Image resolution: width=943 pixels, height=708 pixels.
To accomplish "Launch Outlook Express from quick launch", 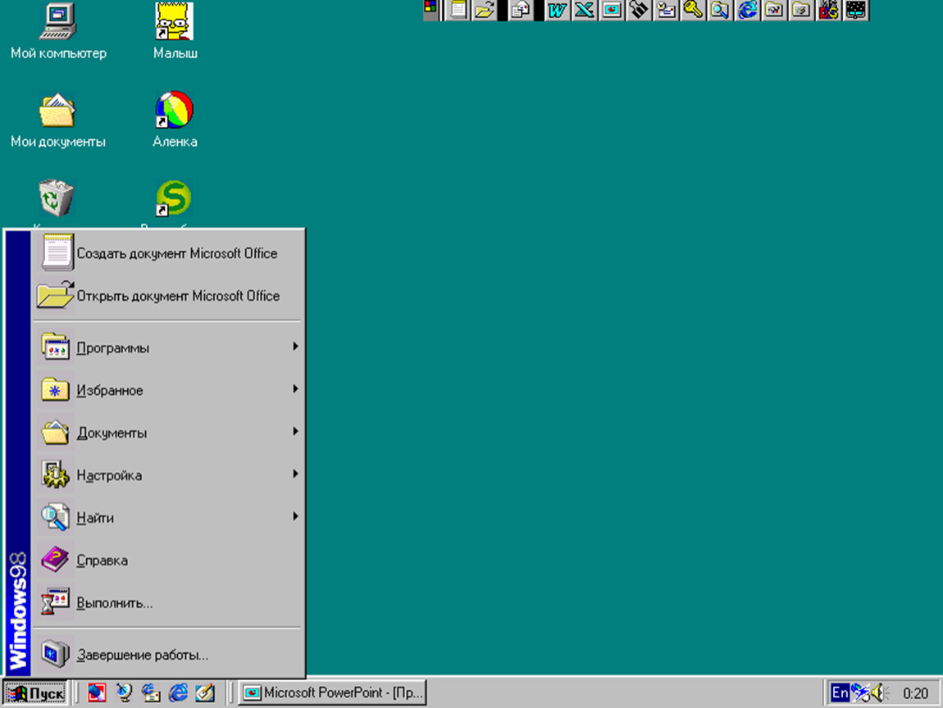I will 151,693.
